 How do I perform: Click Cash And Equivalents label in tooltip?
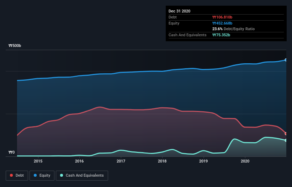click(x=187, y=35)
